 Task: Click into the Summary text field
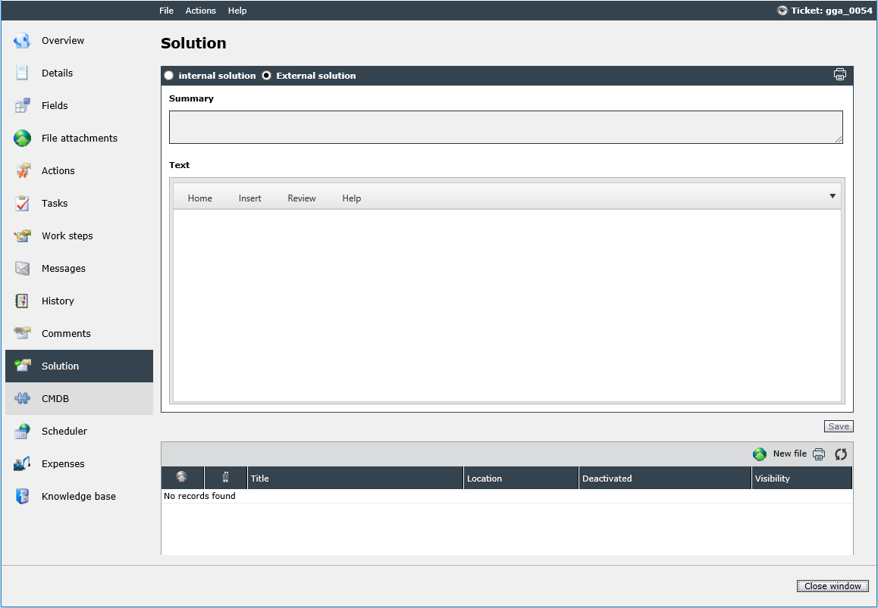click(506, 127)
